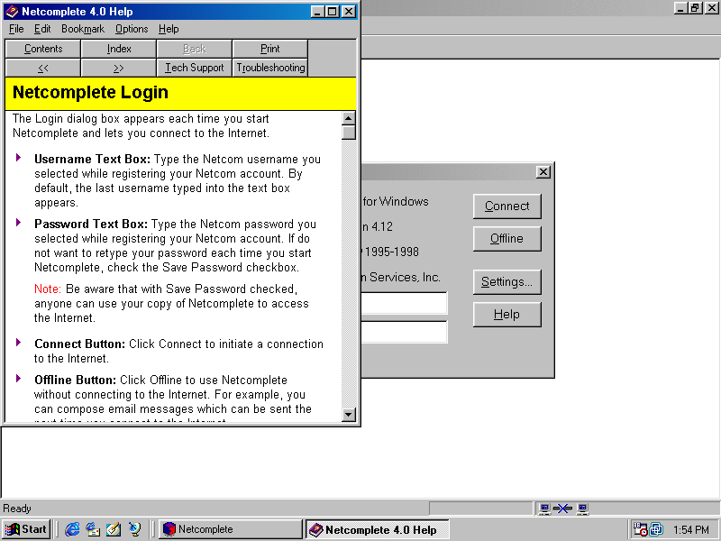Go to next help topic with >> button
Image resolution: width=721 pixels, height=541 pixels.
[x=118, y=68]
